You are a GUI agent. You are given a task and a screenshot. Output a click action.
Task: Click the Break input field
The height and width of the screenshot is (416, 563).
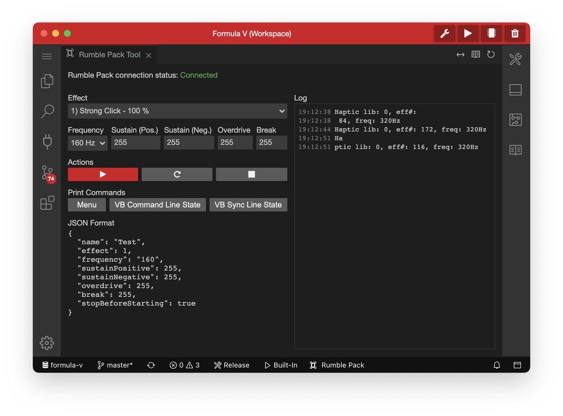(x=272, y=142)
